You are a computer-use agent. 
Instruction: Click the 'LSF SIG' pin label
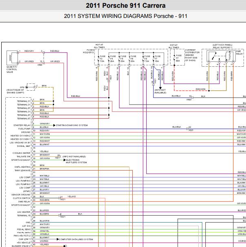point(26,226)
